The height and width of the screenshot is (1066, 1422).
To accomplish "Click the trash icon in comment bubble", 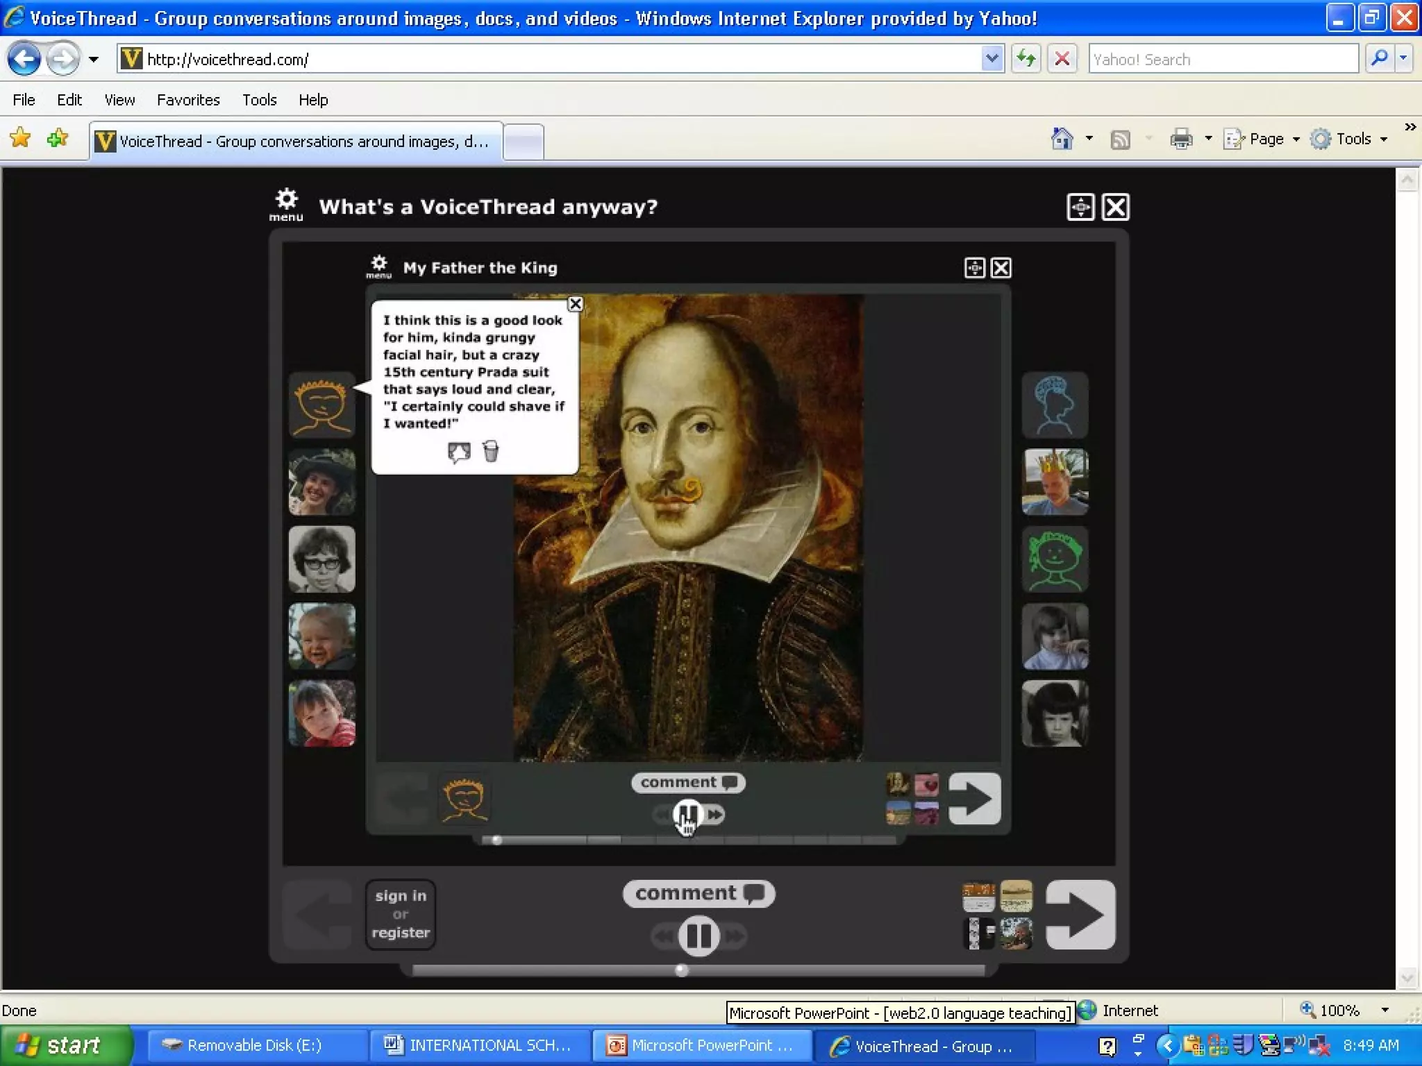I will coord(491,451).
